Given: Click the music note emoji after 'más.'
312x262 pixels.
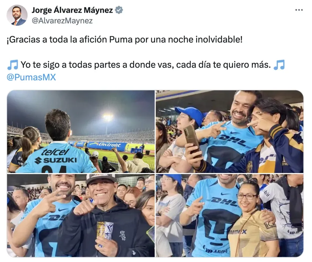Looking at the screenshot, I should point(279,65).
